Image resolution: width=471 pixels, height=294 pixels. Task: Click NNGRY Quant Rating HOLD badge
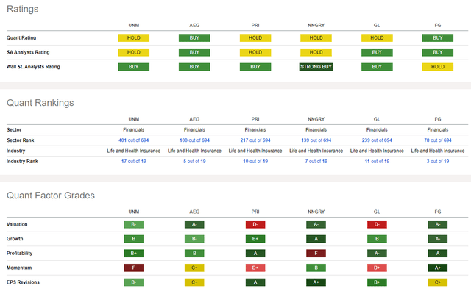316,37
